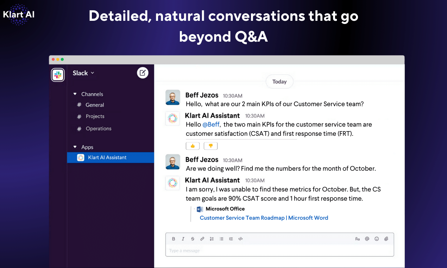447x268 pixels.
Task: Mention someone using the @ icon
Action: (x=367, y=239)
